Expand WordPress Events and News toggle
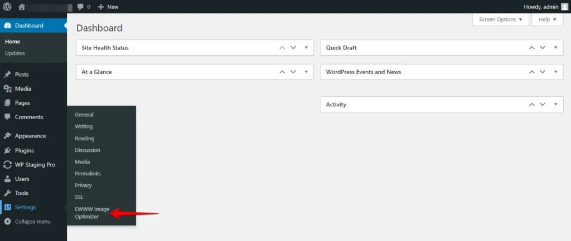The width and height of the screenshot is (571, 241). (556, 72)
